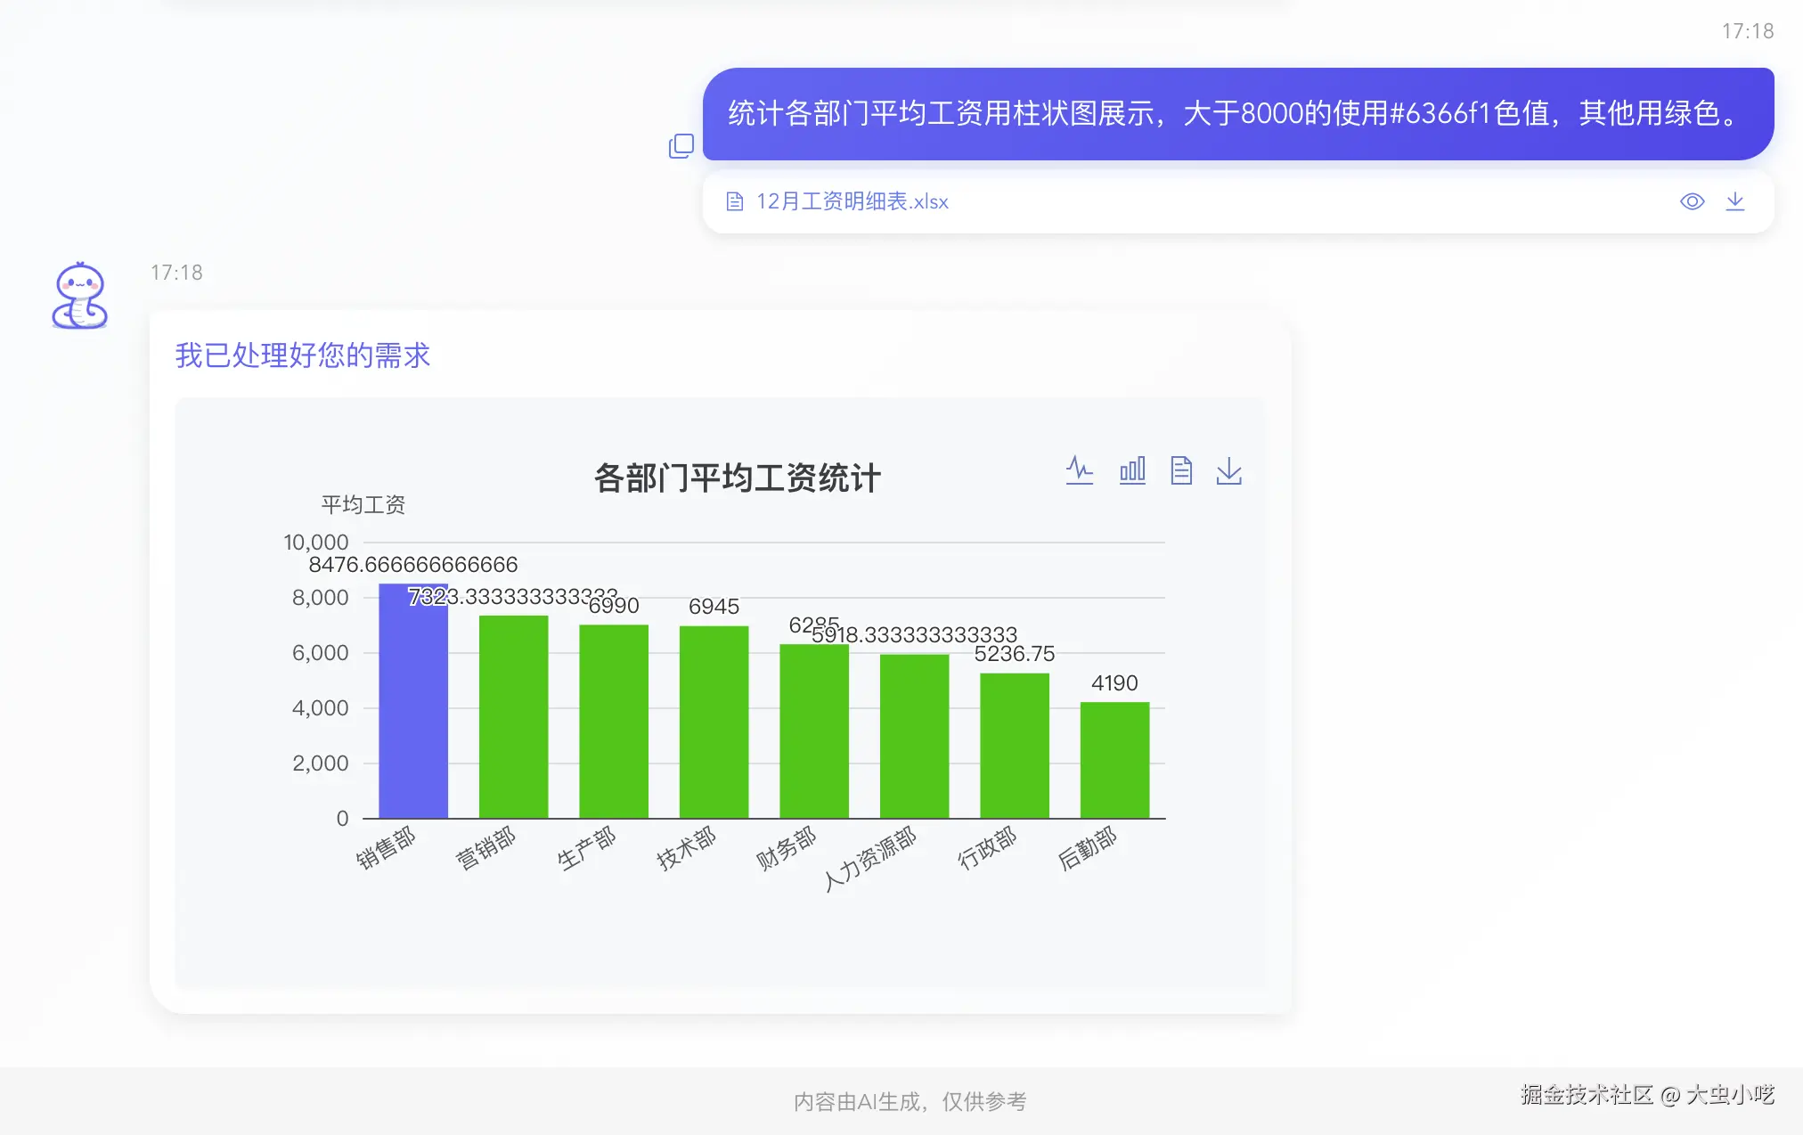Select the 技术部 bar in chart
This screenshot has width=1803, height=1135.
click(x=714, y=722)
